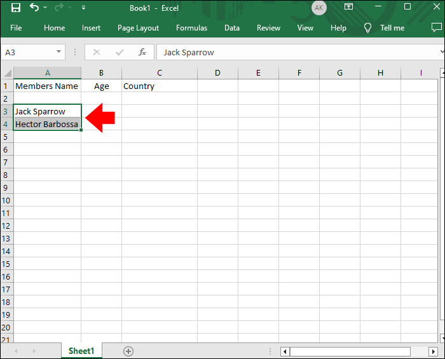
Task: Click the fill handle square of selection
Action: [x=81, y=130]
